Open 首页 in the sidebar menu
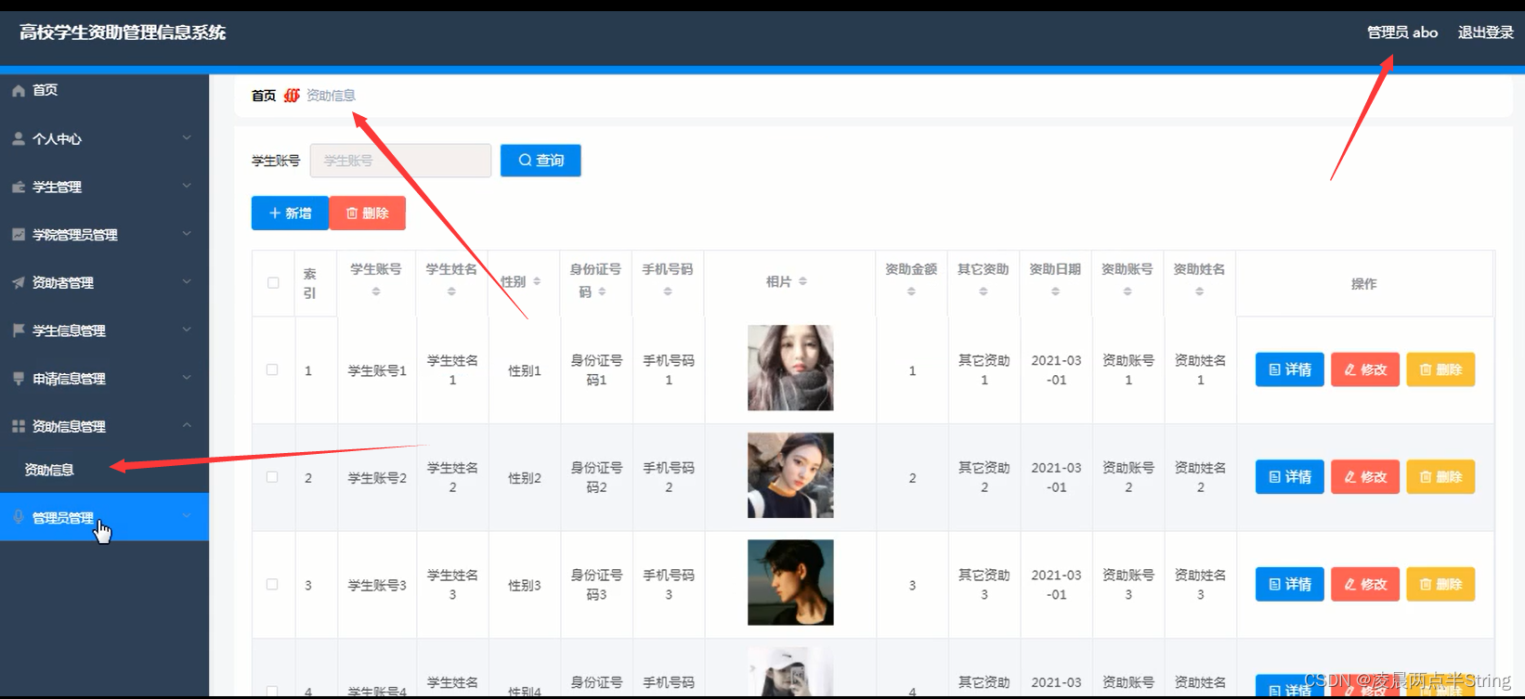 pos(104,91)
